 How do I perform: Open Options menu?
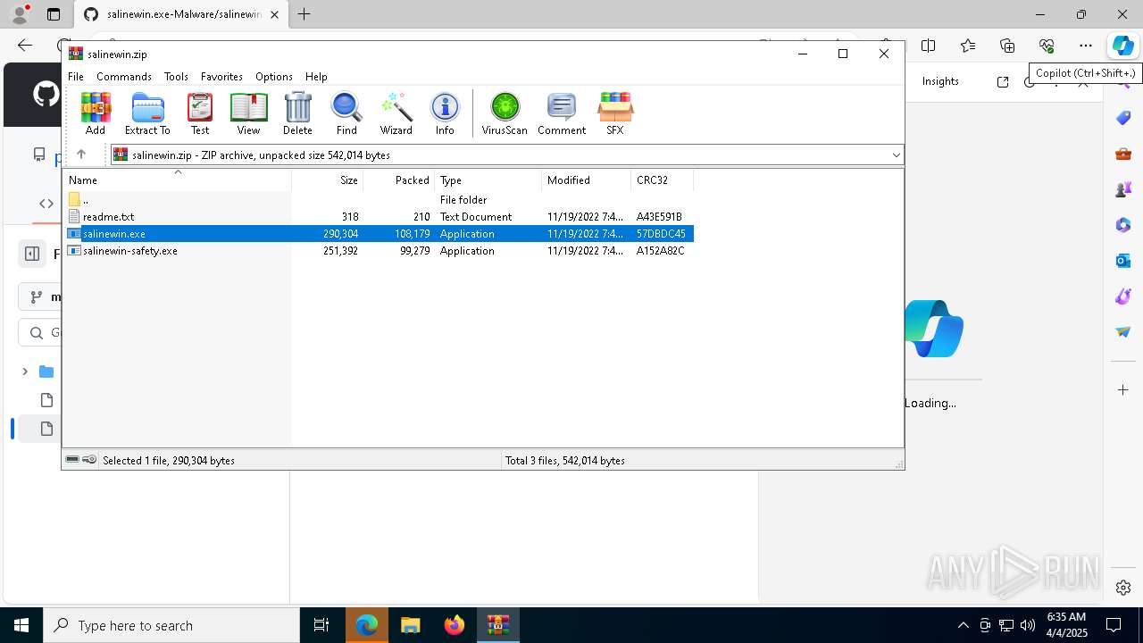point(273,77)
